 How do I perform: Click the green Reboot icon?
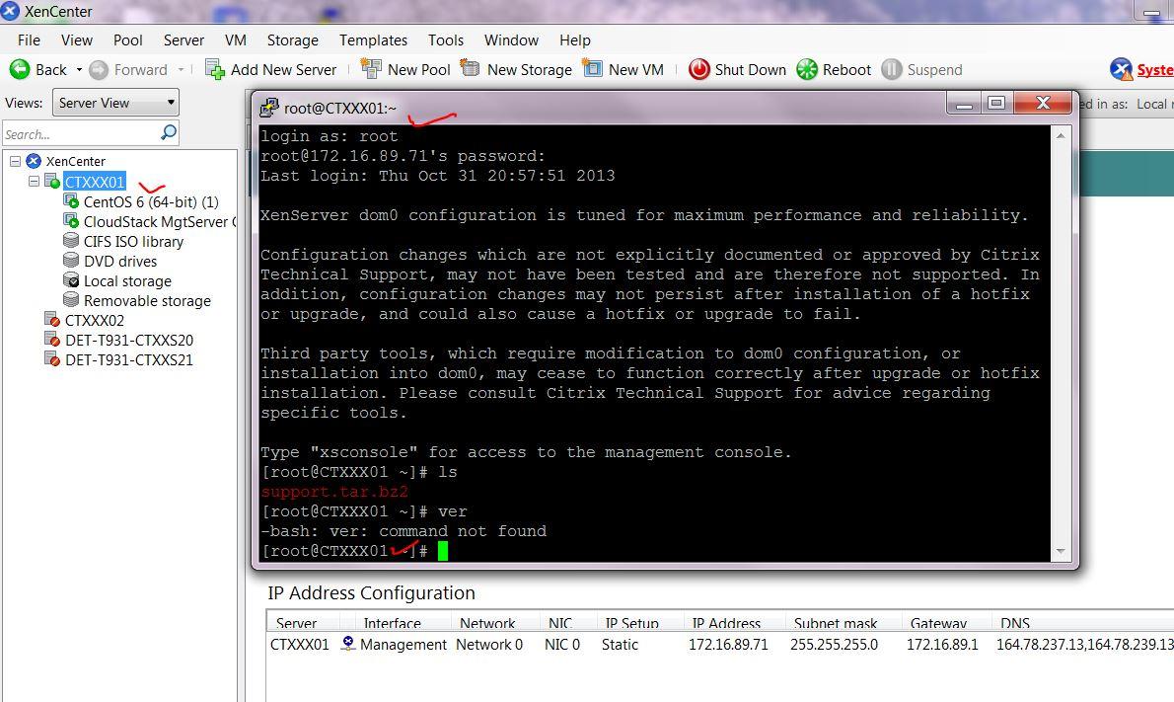pyautogui.click(x=807, y=70)
